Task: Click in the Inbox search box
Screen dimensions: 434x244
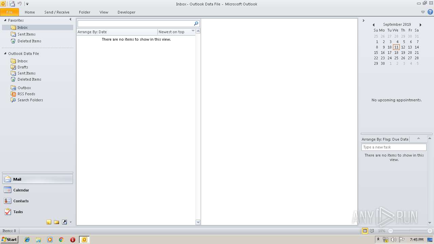Action: [x=136, y=24]
